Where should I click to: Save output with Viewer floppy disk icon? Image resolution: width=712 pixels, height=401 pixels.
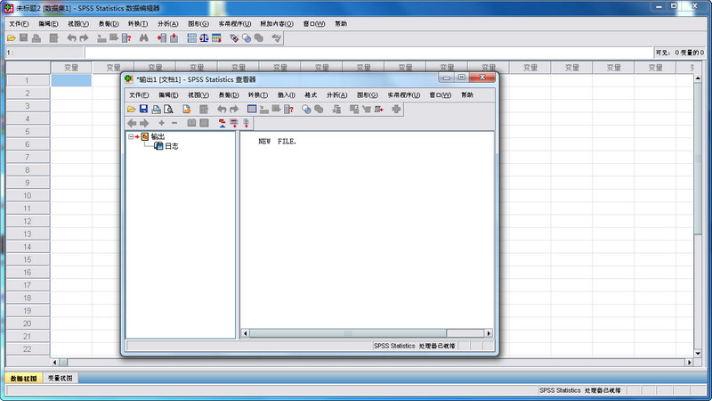pos(143,109)
